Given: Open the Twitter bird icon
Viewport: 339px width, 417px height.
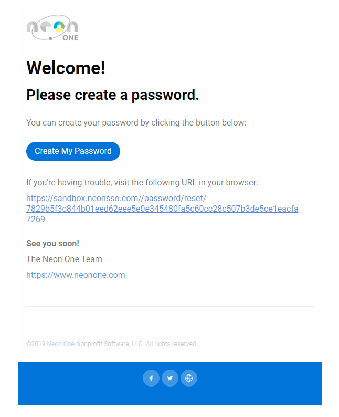Looking at the screenshot, I should tap(170, 378).
